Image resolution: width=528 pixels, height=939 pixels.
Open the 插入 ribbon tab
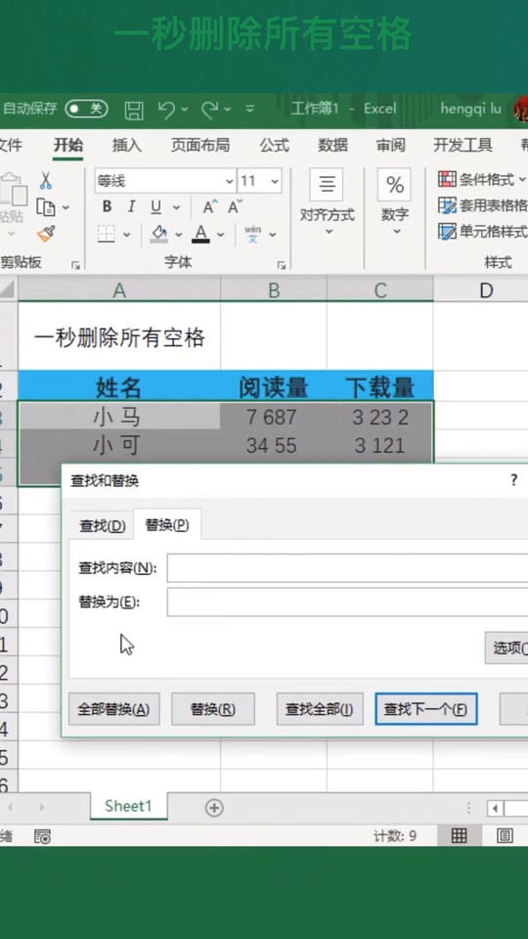tap(127, 145)
